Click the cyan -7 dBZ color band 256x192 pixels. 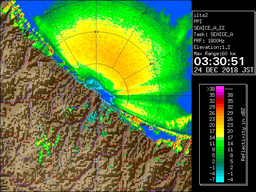(x=220, y=179)
